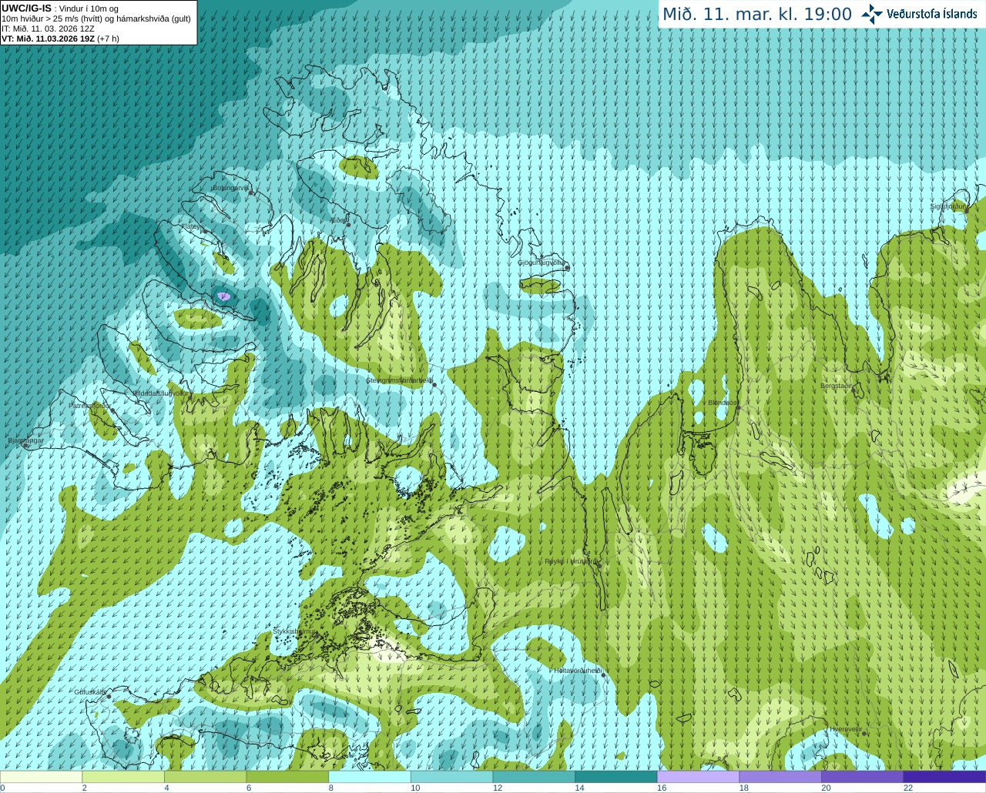986x793 pixels.
Task: Select the 'IT: Mið. 11. 03. 2026 12Z' line
Action: [x=48, y=28]
